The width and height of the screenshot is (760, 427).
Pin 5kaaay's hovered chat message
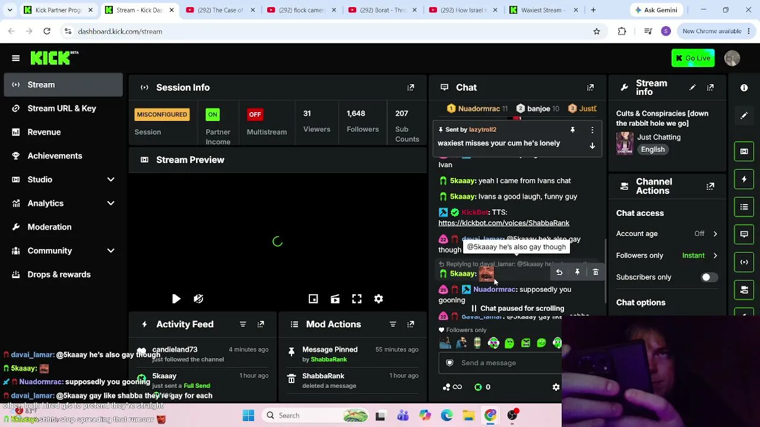click(577, 272)
